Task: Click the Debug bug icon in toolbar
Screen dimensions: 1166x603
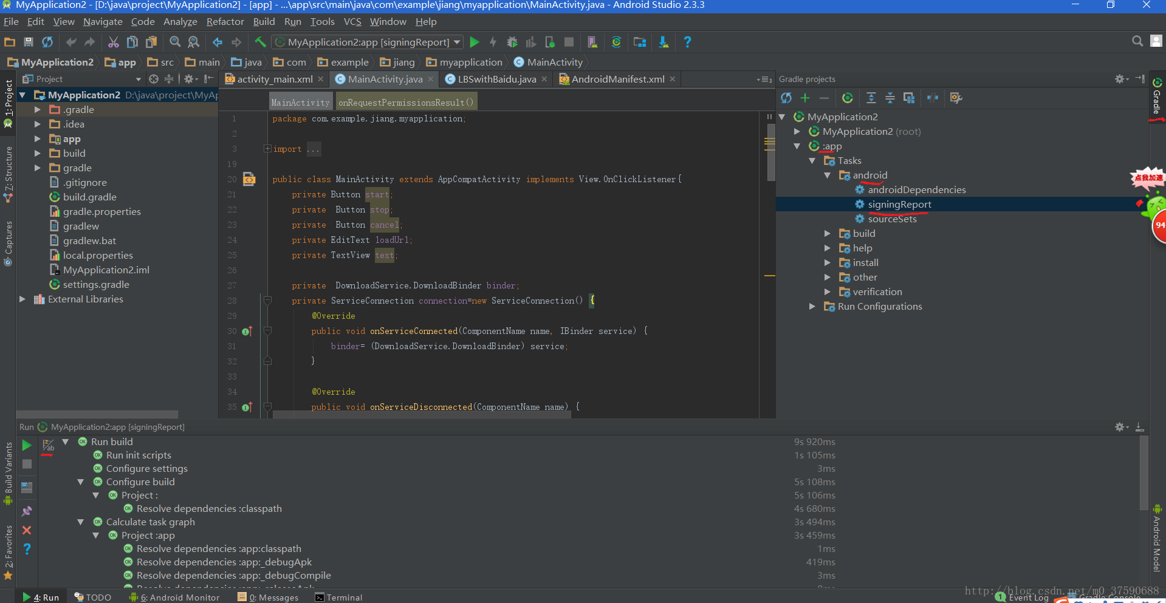Action: [512, 42]
